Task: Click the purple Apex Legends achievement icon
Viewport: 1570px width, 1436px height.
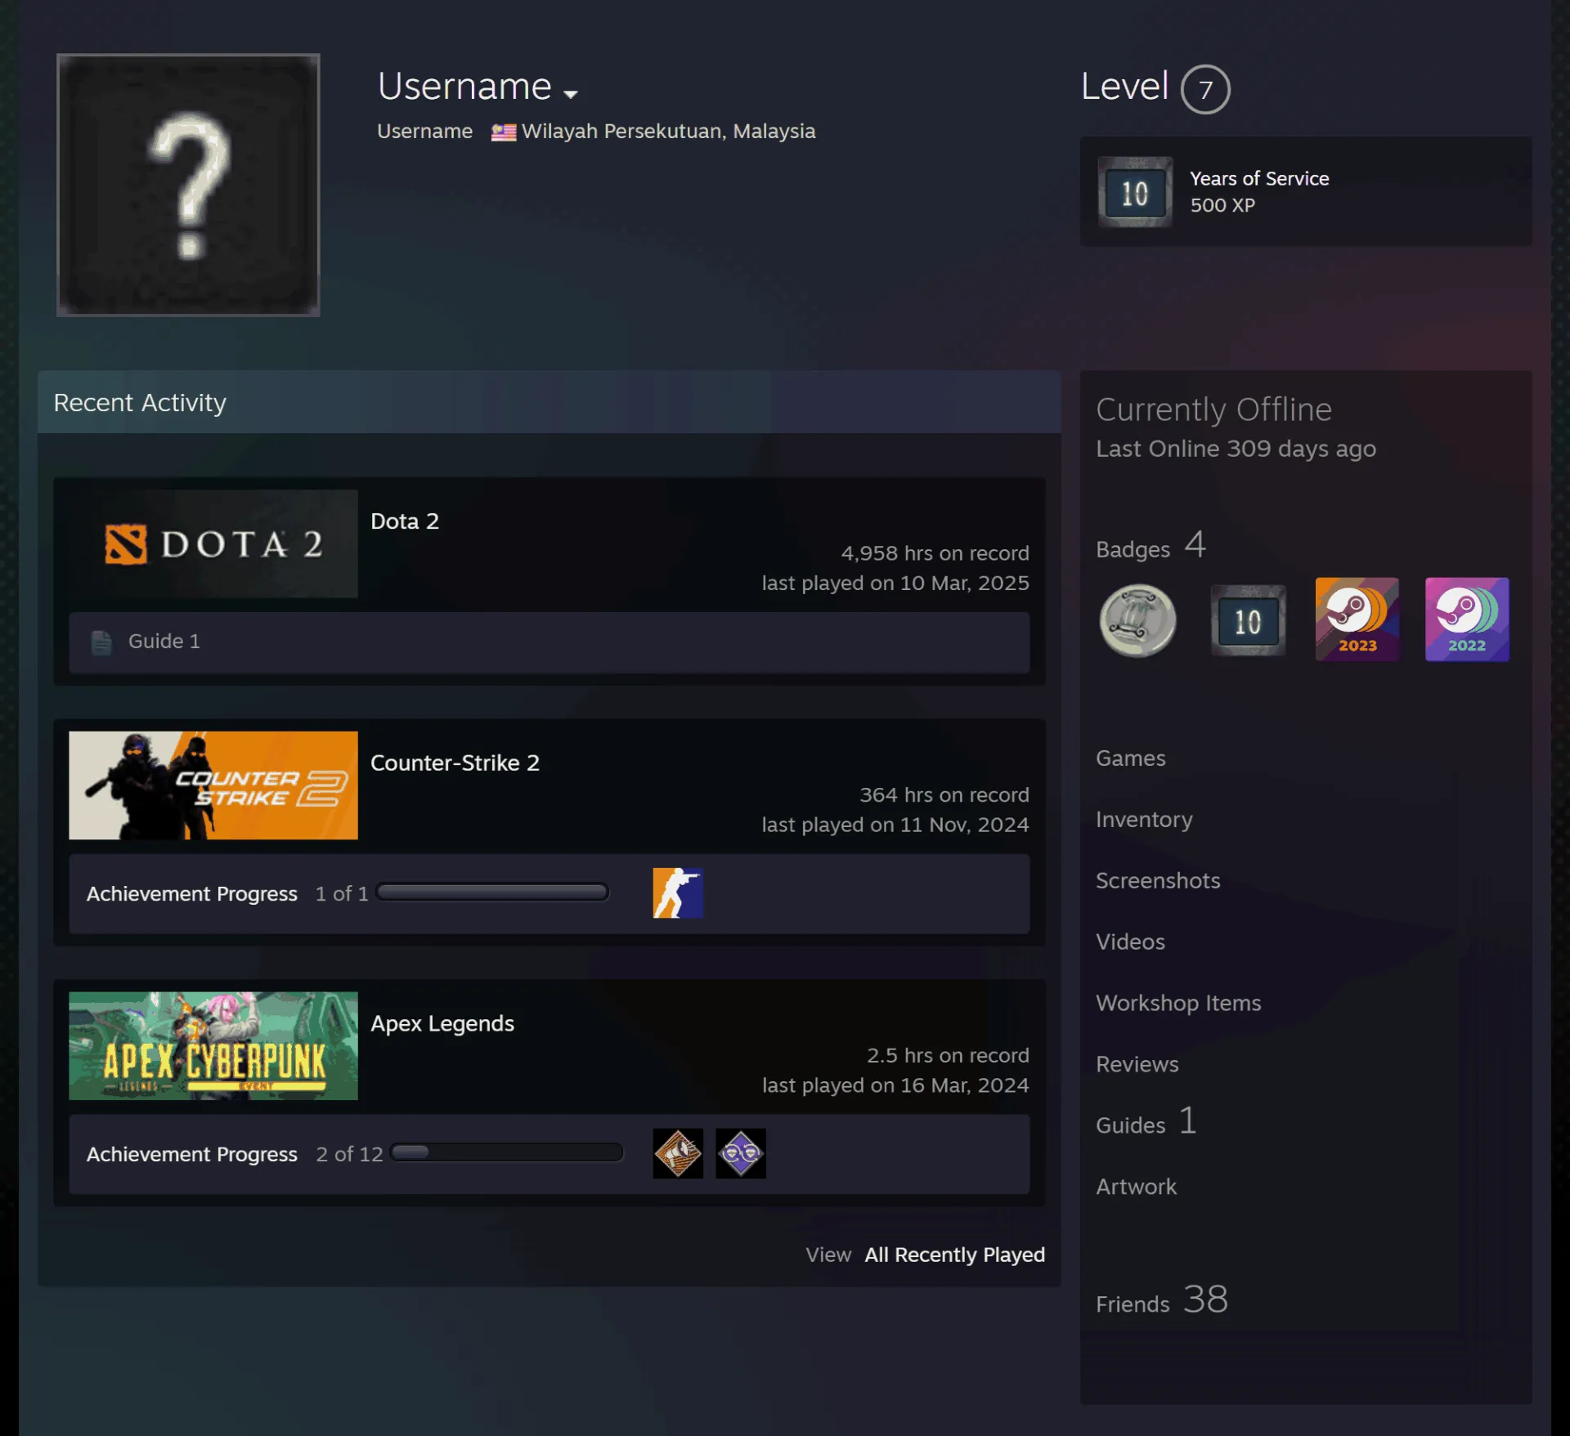Action: 741,1153
